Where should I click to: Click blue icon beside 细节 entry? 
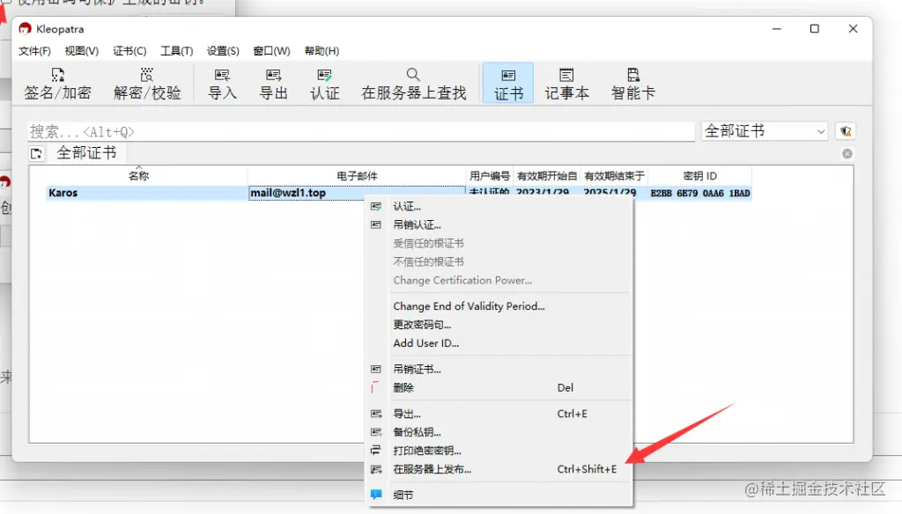coord(376,495)
